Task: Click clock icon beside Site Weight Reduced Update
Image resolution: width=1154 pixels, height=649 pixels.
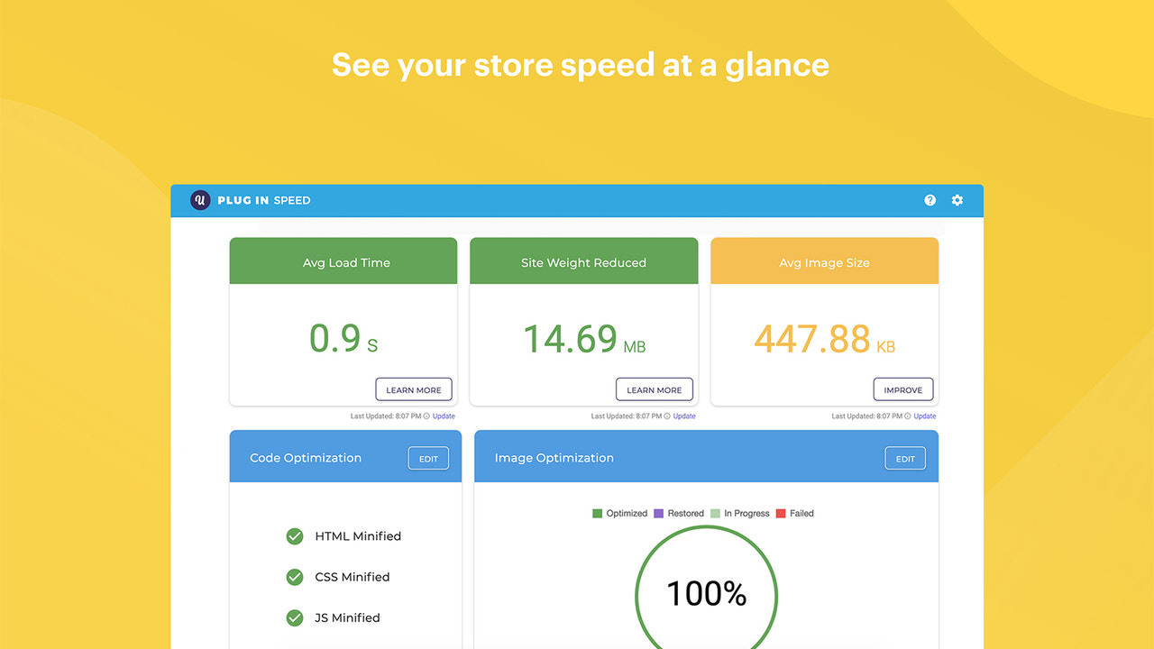Action: [x=667, y=416]
